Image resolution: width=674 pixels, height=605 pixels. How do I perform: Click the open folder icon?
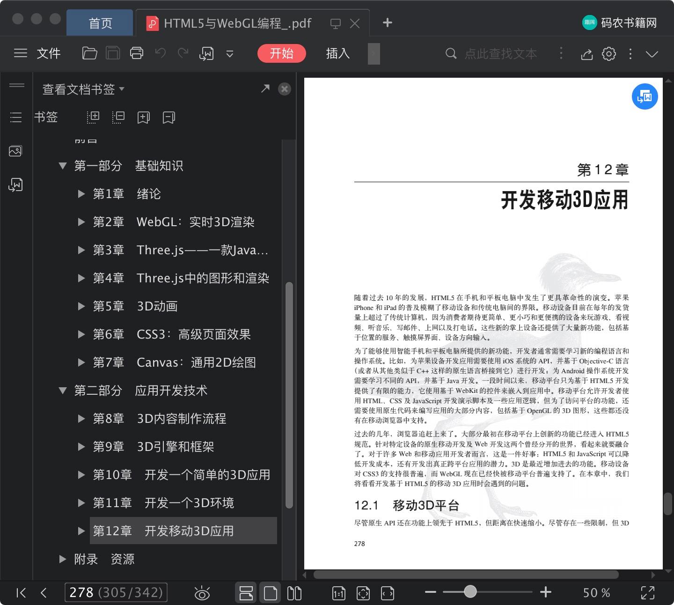point(89,53)
